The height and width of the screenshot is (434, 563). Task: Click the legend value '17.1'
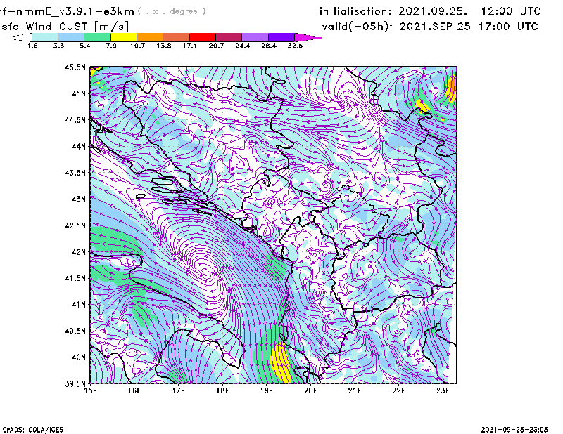190,46
